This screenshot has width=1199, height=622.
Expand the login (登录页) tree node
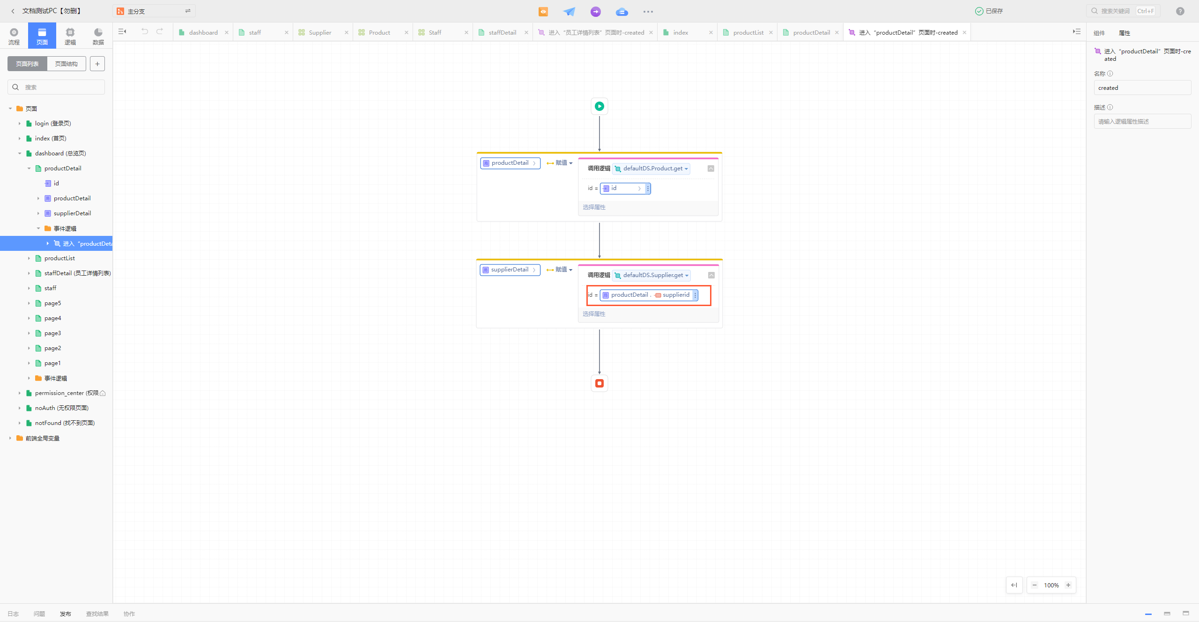(x=20, y=124)
